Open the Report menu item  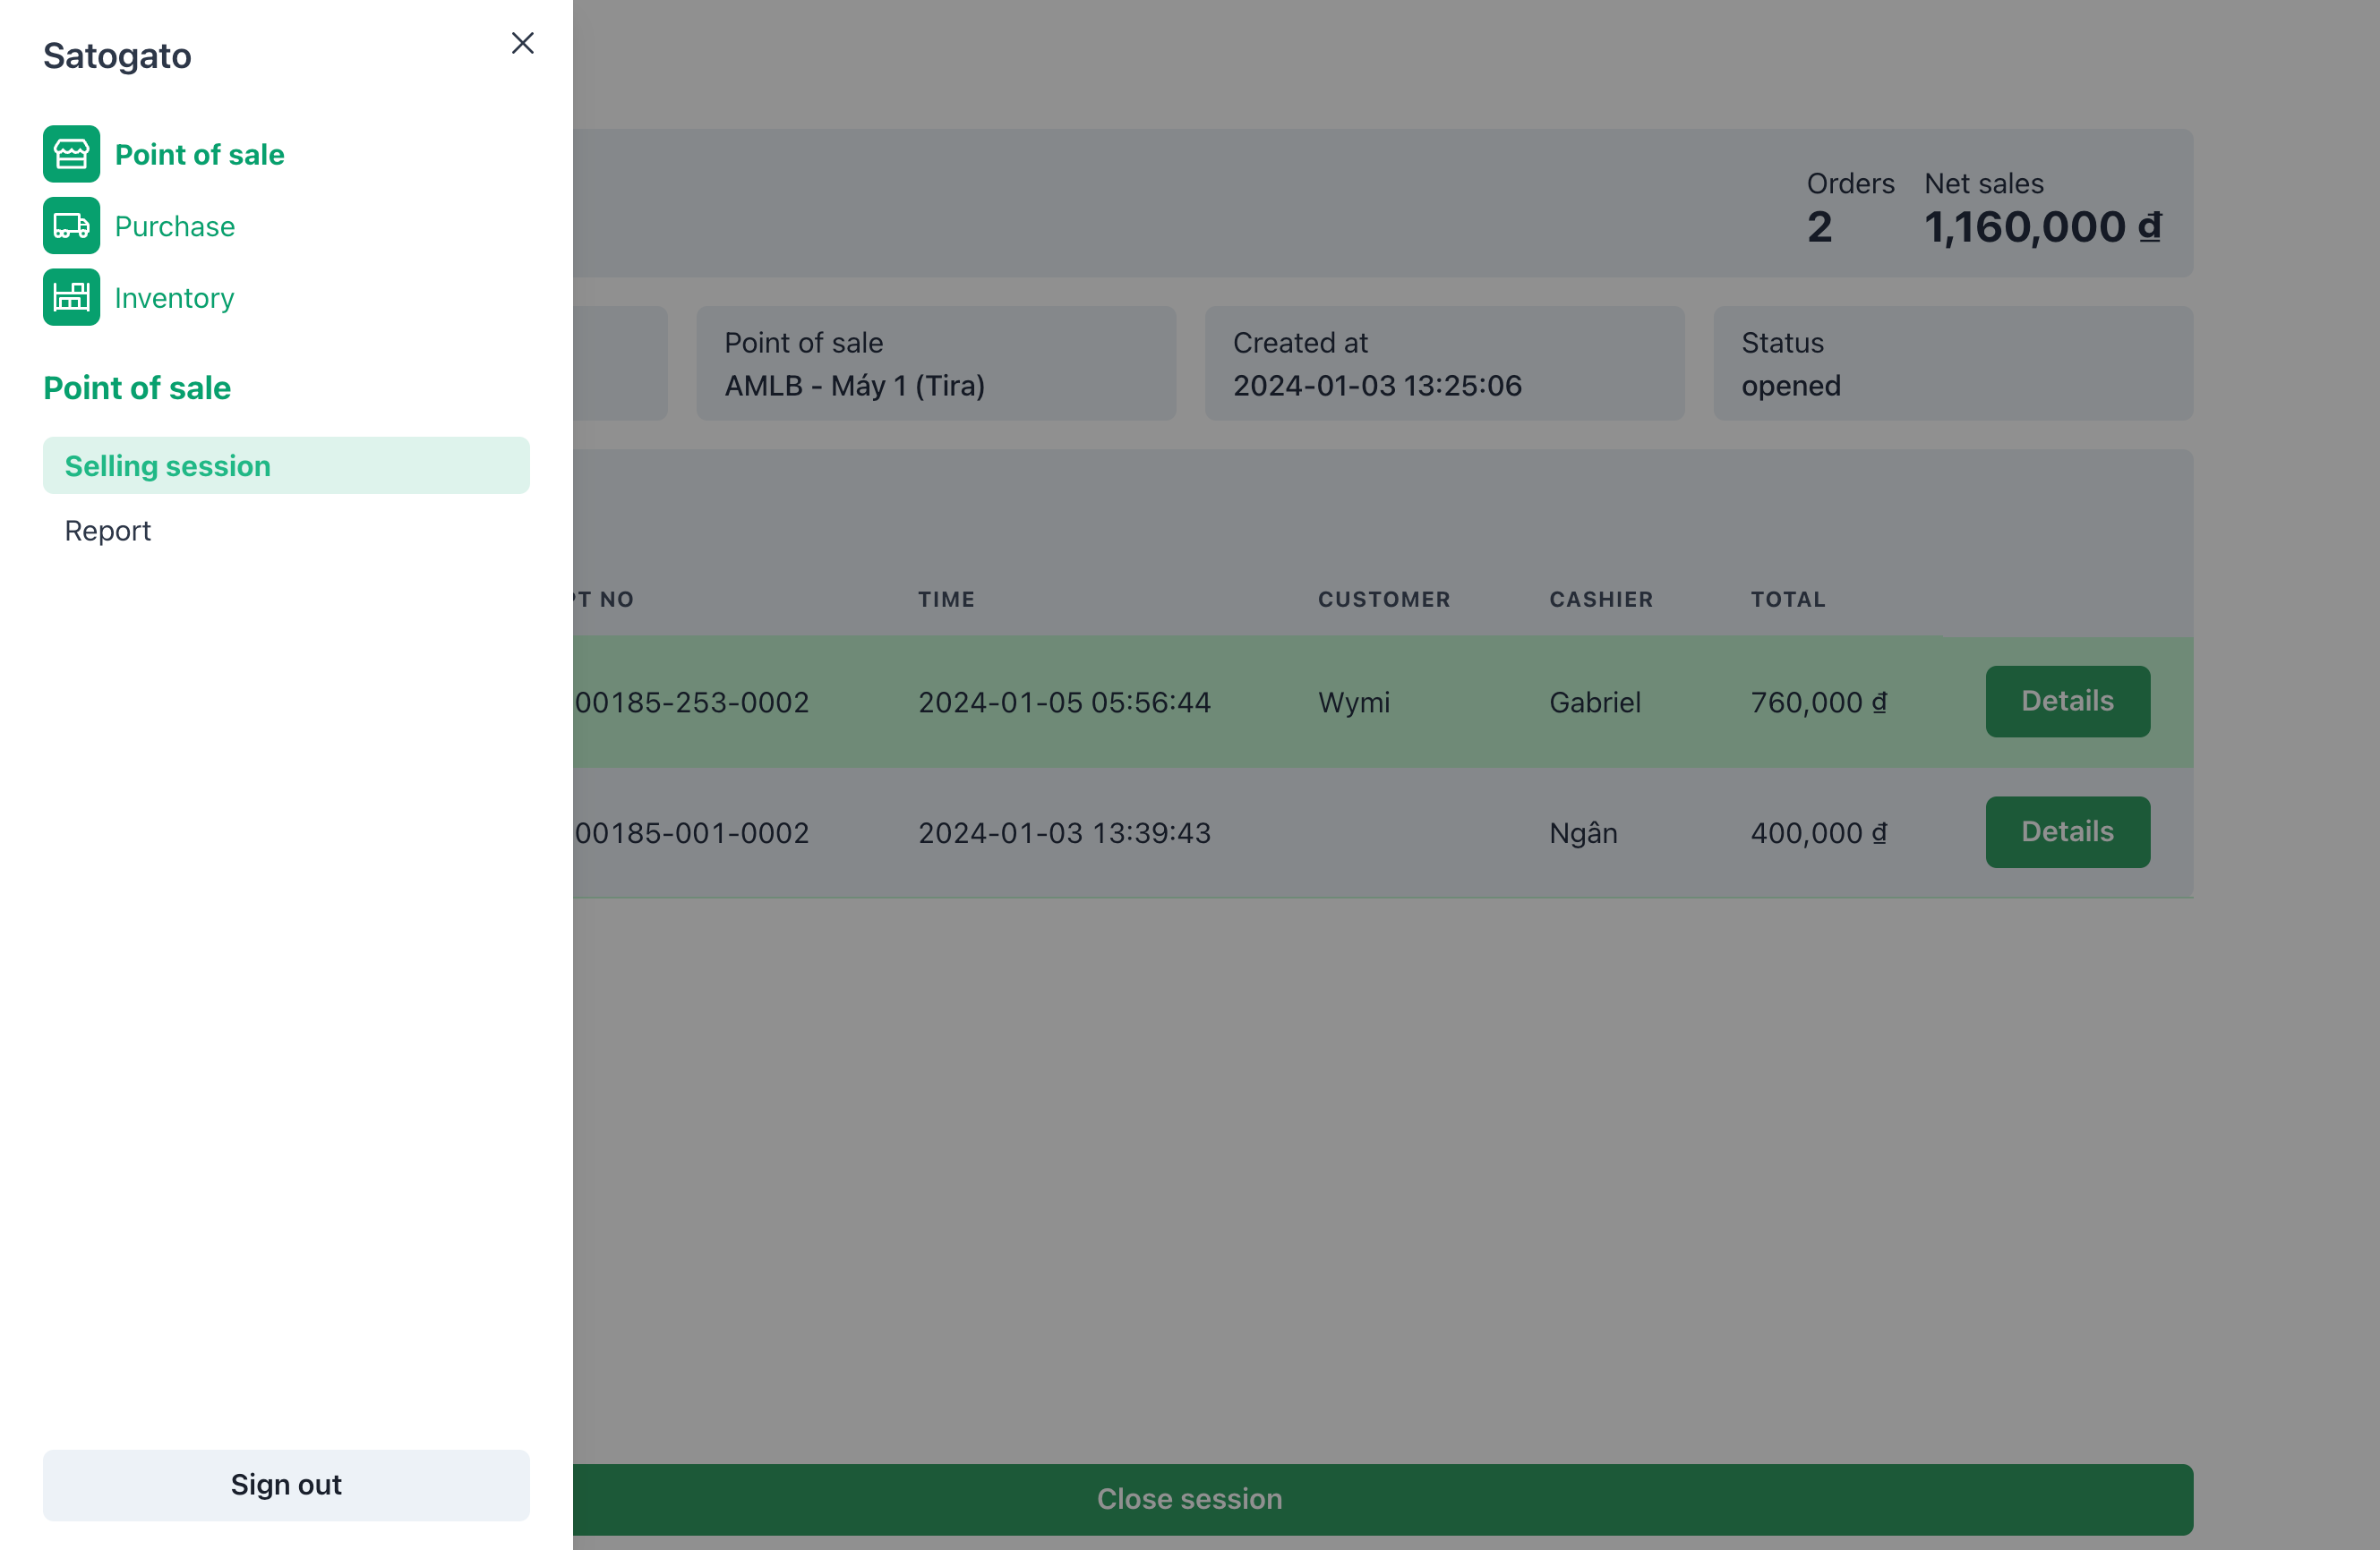coord(108,531)
